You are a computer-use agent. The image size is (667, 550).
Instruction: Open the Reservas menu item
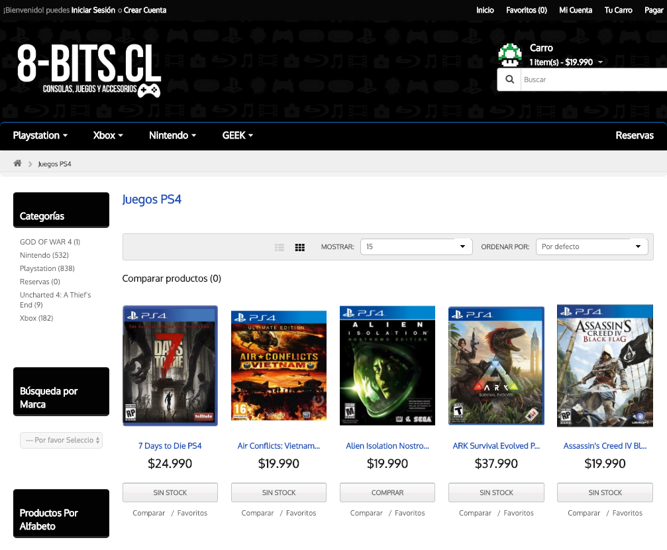(635, 135)
